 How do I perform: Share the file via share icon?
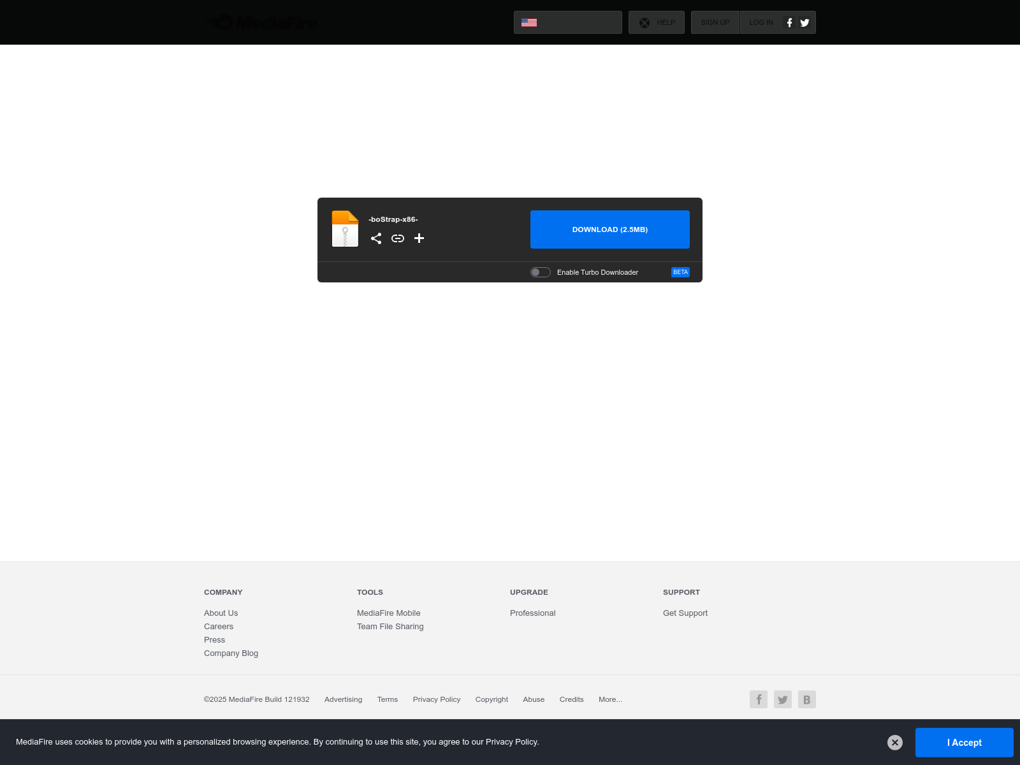coord(376,238)
